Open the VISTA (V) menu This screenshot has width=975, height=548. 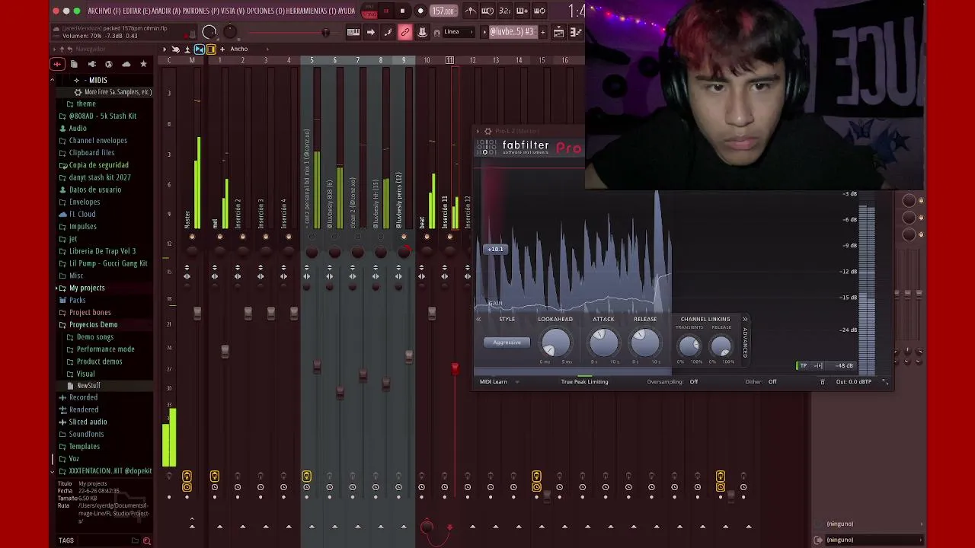232,11
